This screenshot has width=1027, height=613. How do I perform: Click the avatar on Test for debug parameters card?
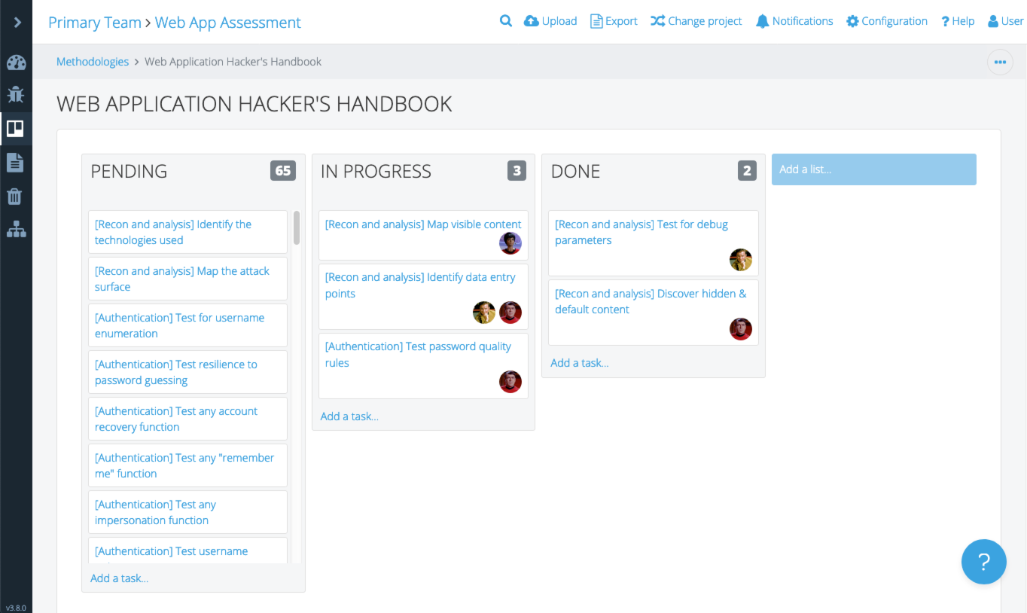pyautogui.click(x=741, y=260)
